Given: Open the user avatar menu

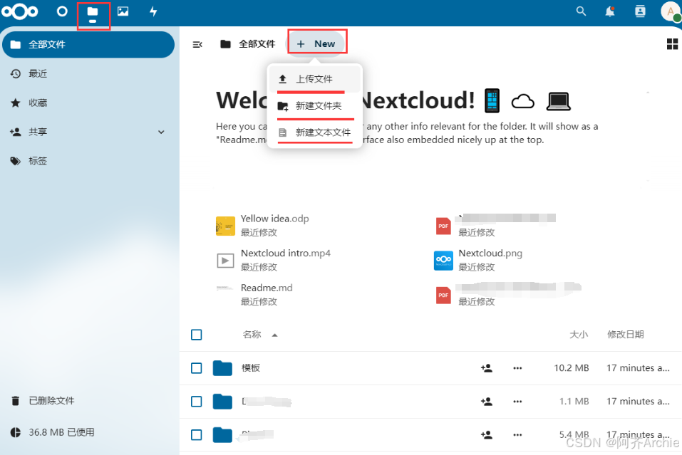Looking at the screenshot, I should click(671, 11).
